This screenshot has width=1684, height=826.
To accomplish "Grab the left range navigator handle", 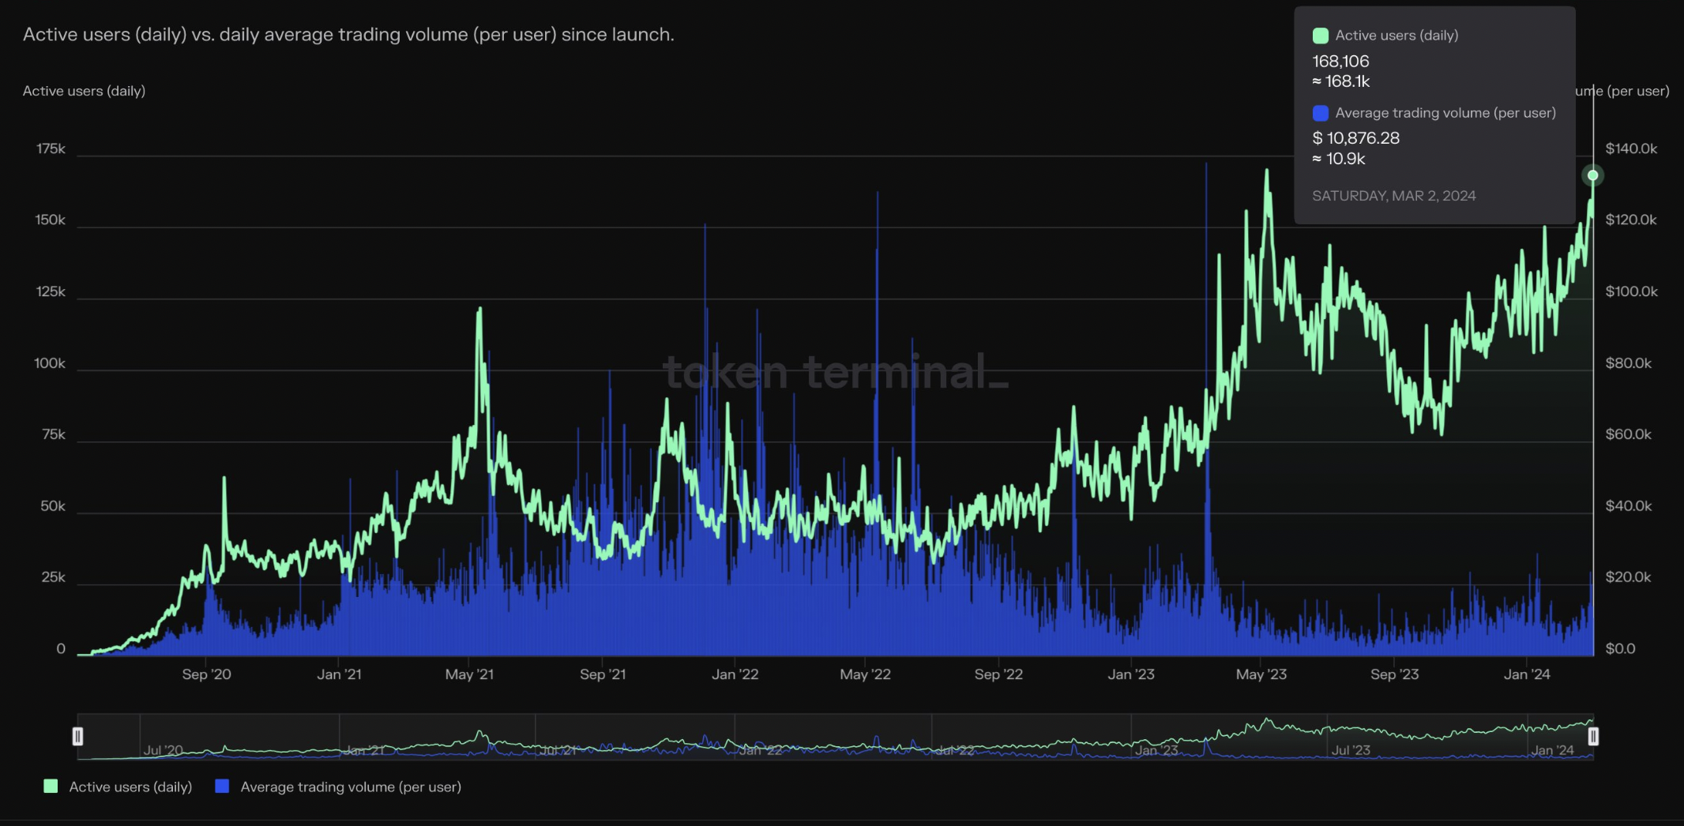I will (x=77, y=736).
